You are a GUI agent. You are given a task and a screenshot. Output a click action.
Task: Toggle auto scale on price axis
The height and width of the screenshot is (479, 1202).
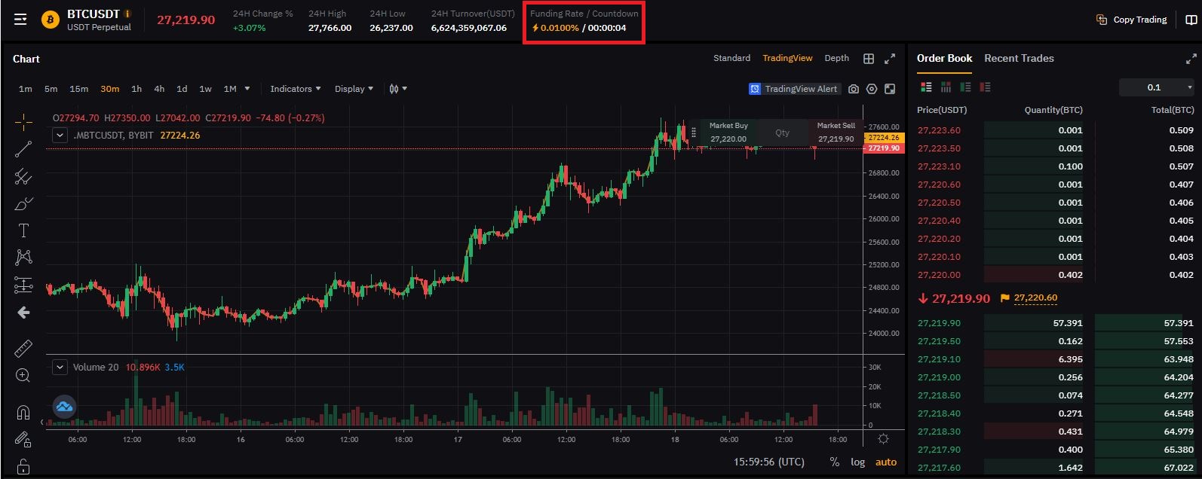click(886, 462)
